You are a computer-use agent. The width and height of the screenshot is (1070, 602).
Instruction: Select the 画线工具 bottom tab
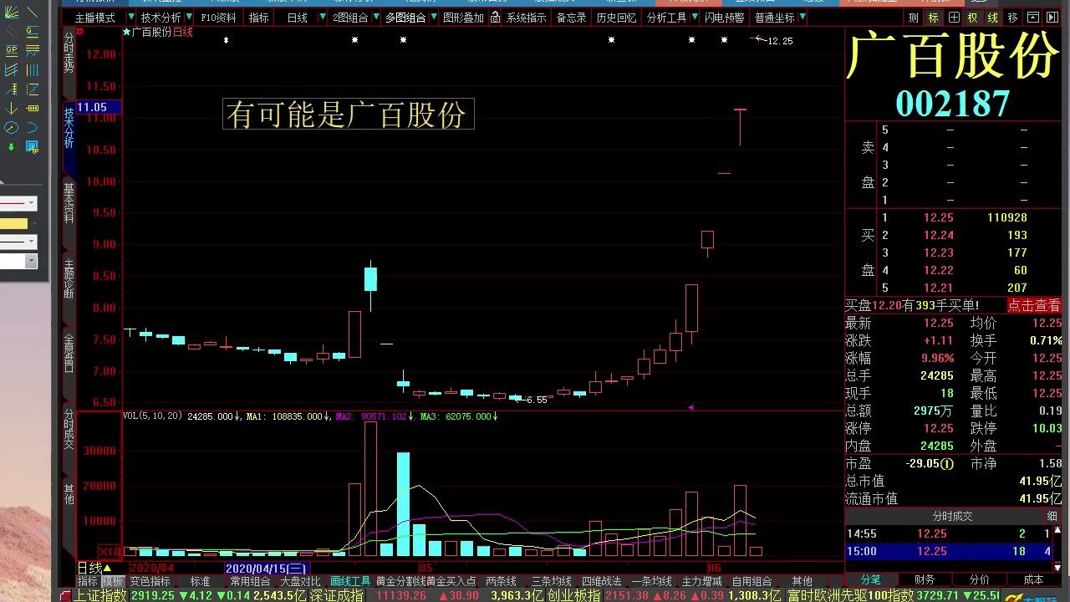(x=350, y=581)
